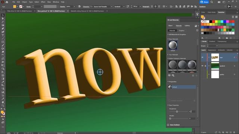Switch to the Gradient panel tab
239x134 pixels.
click(212, 41)
